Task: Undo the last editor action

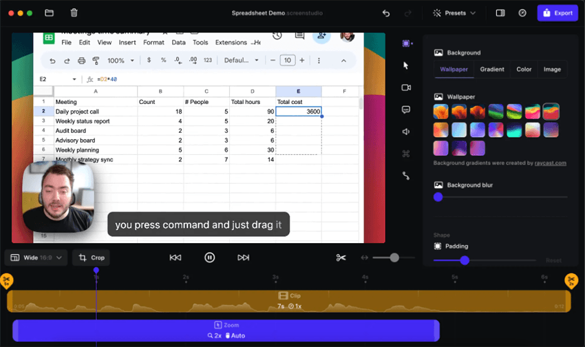Action: pyautogui.click(x=386, y=14)
